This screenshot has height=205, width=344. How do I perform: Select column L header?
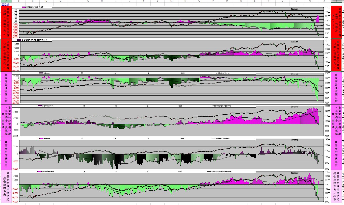(157, 1)
